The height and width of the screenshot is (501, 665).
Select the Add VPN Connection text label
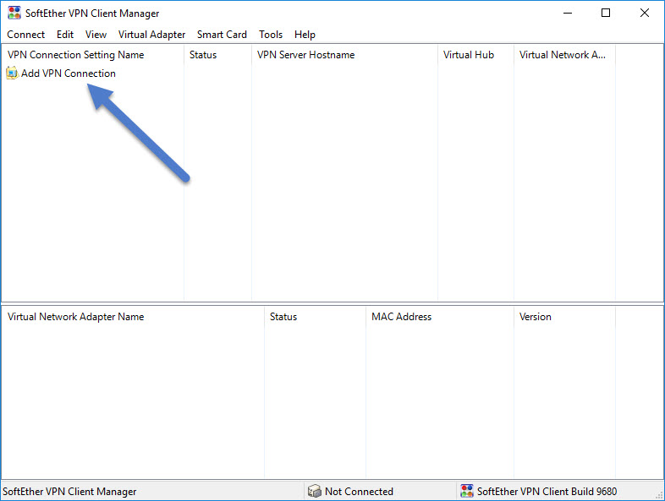[x=69, y=74]
